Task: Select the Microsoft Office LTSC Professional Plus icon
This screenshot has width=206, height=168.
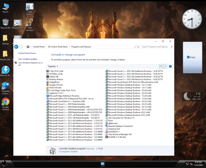Action: click(48, 99)
